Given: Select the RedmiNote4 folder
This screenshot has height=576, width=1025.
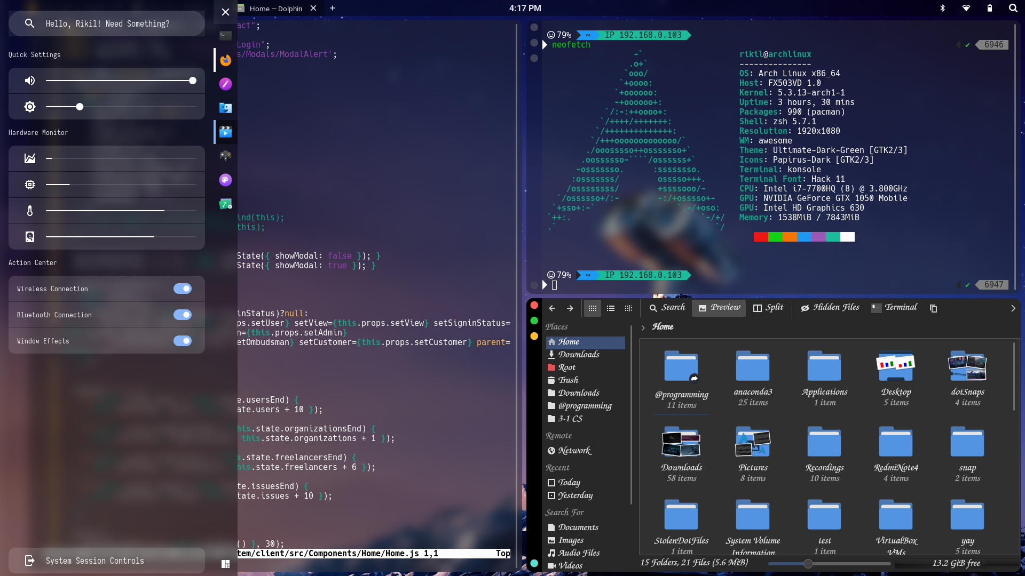Looking at the screenshot, I should 896,454.
